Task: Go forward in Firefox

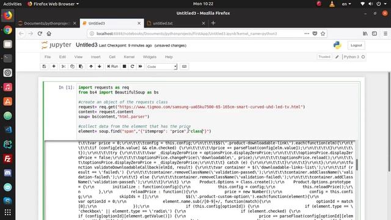Action: pos(31,34)
